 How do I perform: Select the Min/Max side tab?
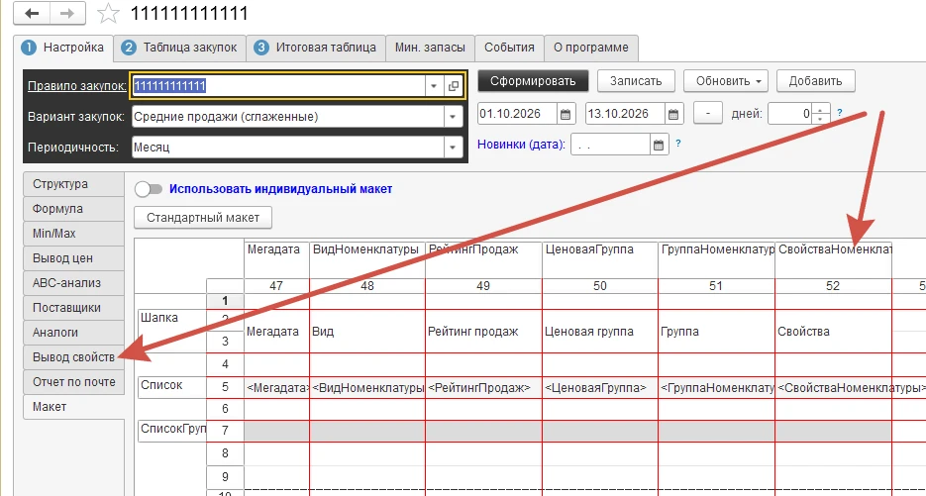pos(73,234)
